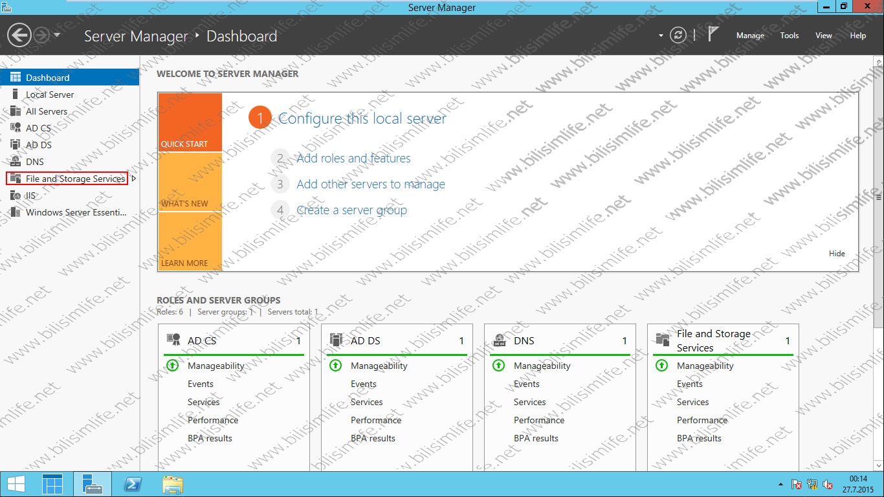884x497 pixels.
Task: Click the refresh icon in header
Action: tap(678, 36)
